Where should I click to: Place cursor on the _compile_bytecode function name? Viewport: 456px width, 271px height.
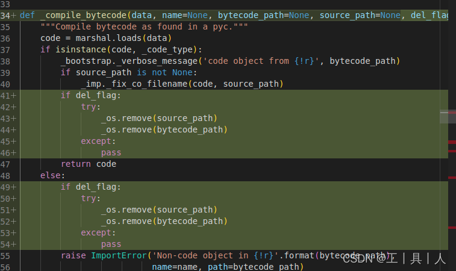coord(77,15)
